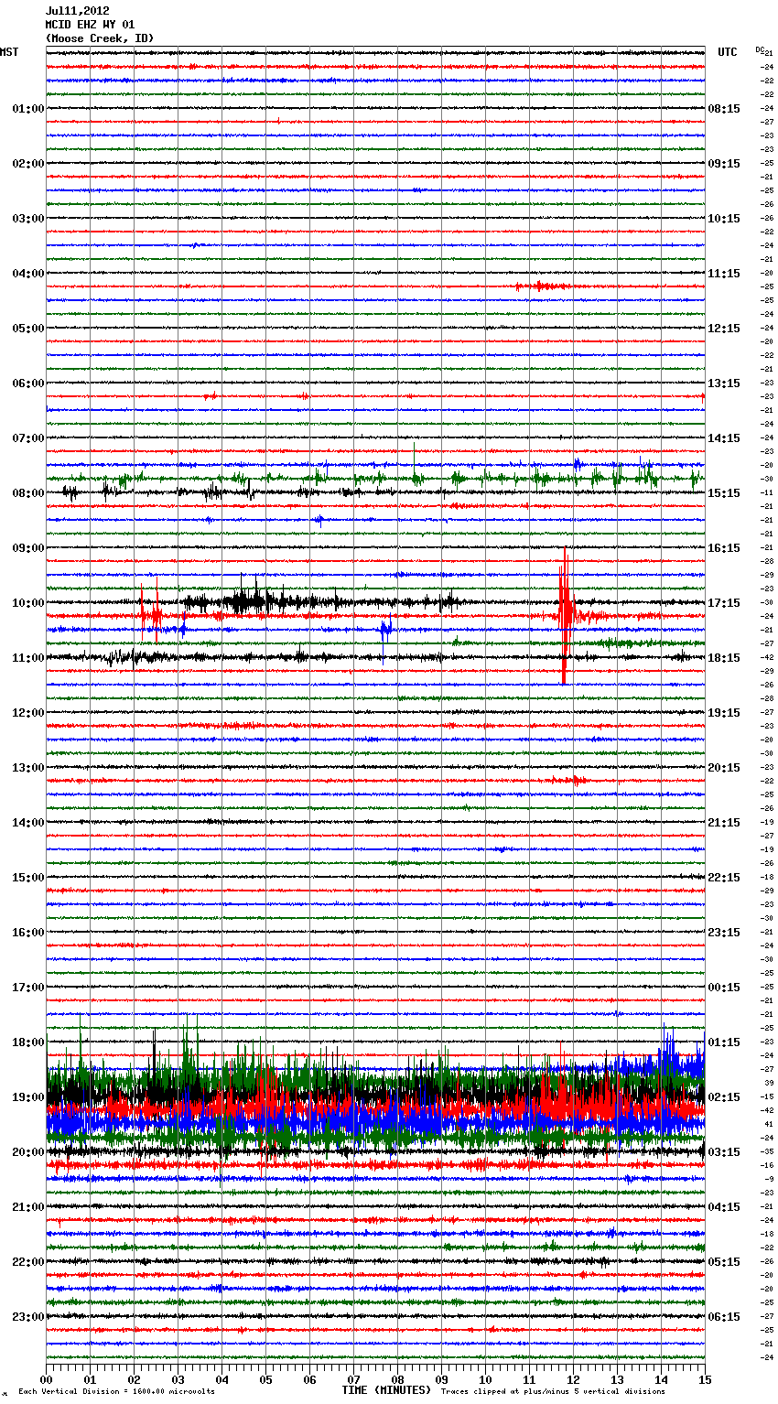This screenshot has height=1404, width=778.
Task: Click the UTC time label "05:15"
Action: 724,1262
